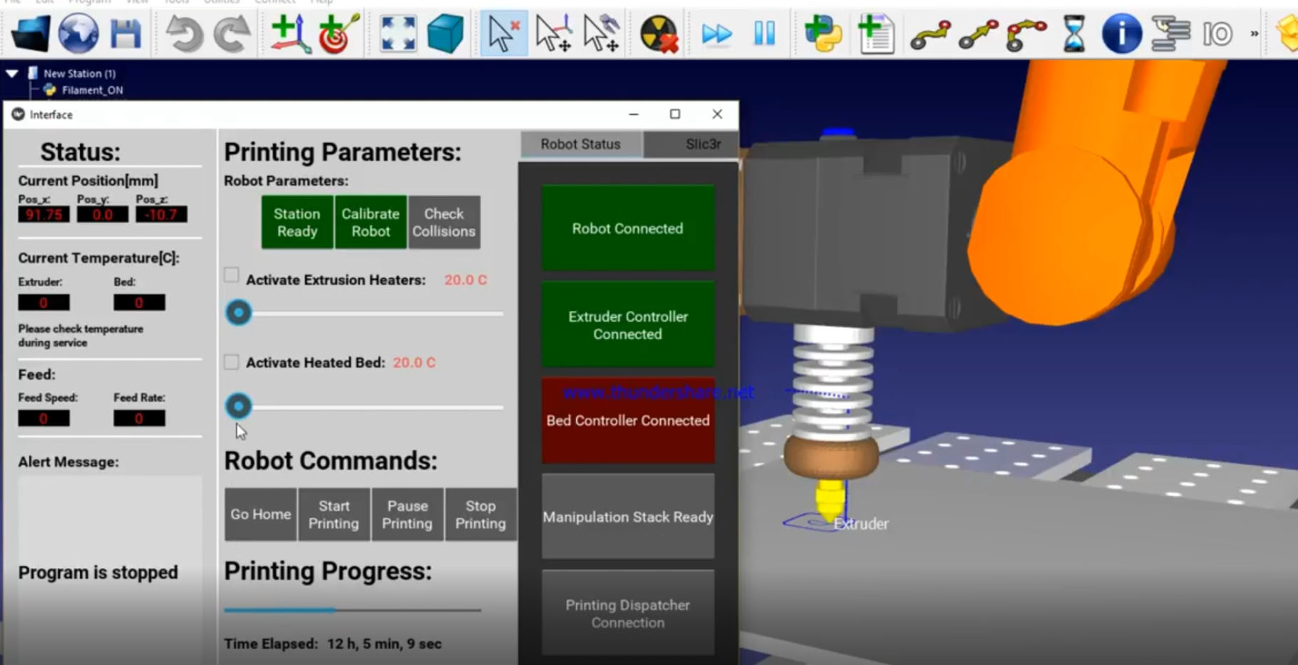Insert a pause instruction with the hourglass icon

1073,33
